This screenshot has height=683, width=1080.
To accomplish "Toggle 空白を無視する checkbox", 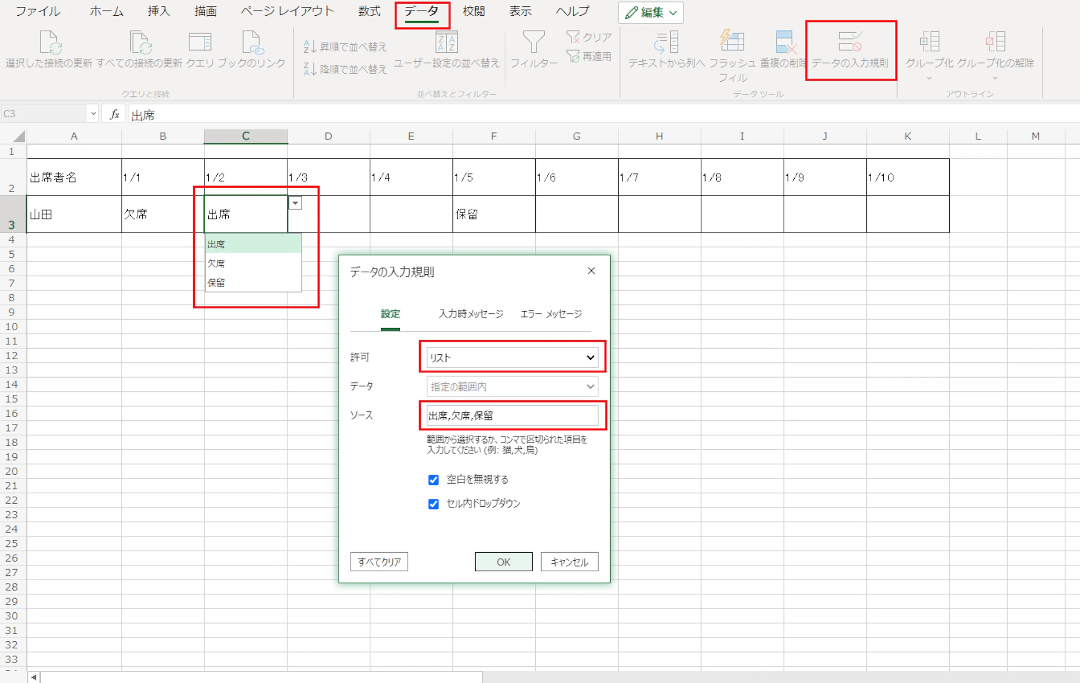I will click(x=433, y=480).
